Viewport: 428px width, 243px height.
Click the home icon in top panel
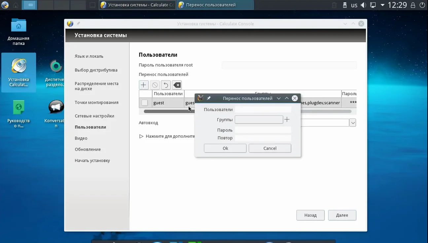click(x=16, y=5)
